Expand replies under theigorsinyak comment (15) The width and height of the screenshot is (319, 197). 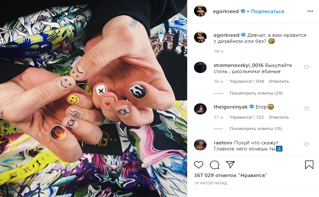tap(256, 129)
